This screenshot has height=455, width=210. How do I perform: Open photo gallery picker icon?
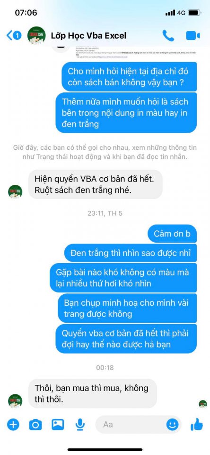(x=58, y=425)
